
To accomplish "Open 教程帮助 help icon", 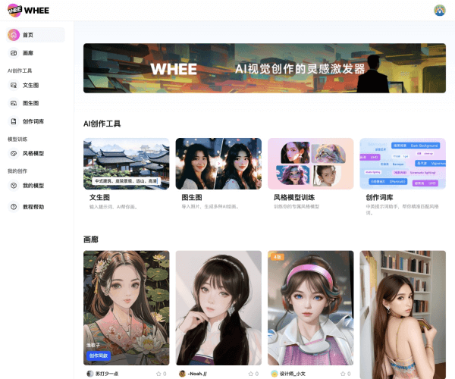I will point(14,206).
